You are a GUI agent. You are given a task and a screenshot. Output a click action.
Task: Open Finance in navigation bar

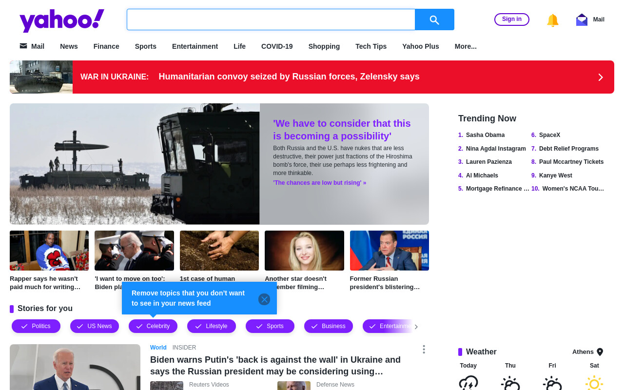106,46
